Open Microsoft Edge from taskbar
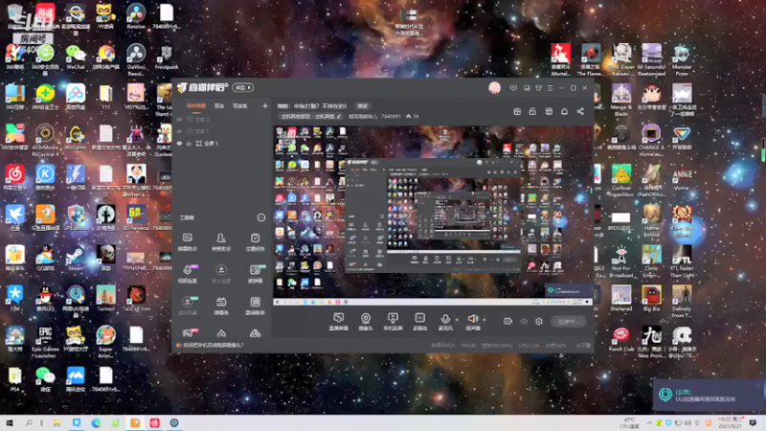Screen dimensions: 766x431 coord(96,422)
